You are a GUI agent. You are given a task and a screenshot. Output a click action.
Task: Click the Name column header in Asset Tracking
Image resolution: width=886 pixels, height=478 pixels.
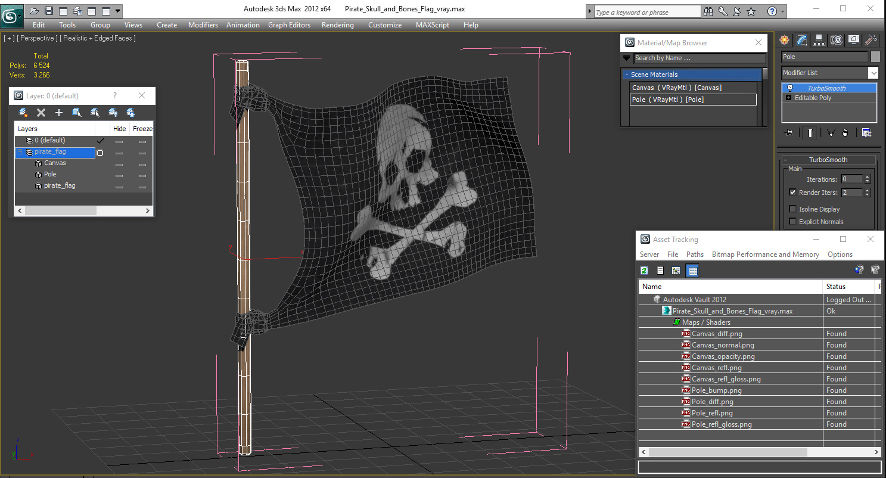click(731, 287)
